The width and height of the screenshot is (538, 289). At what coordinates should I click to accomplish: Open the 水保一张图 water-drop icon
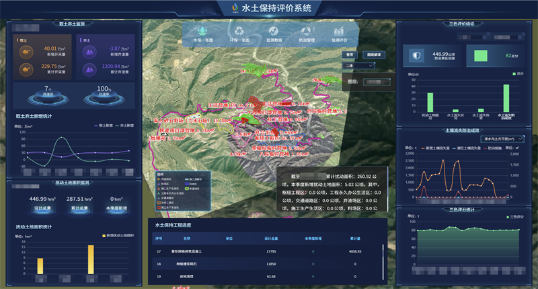[203, 31]
